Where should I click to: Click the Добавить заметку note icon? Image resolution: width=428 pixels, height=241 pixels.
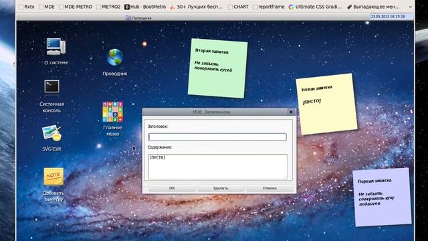point(53,177)
